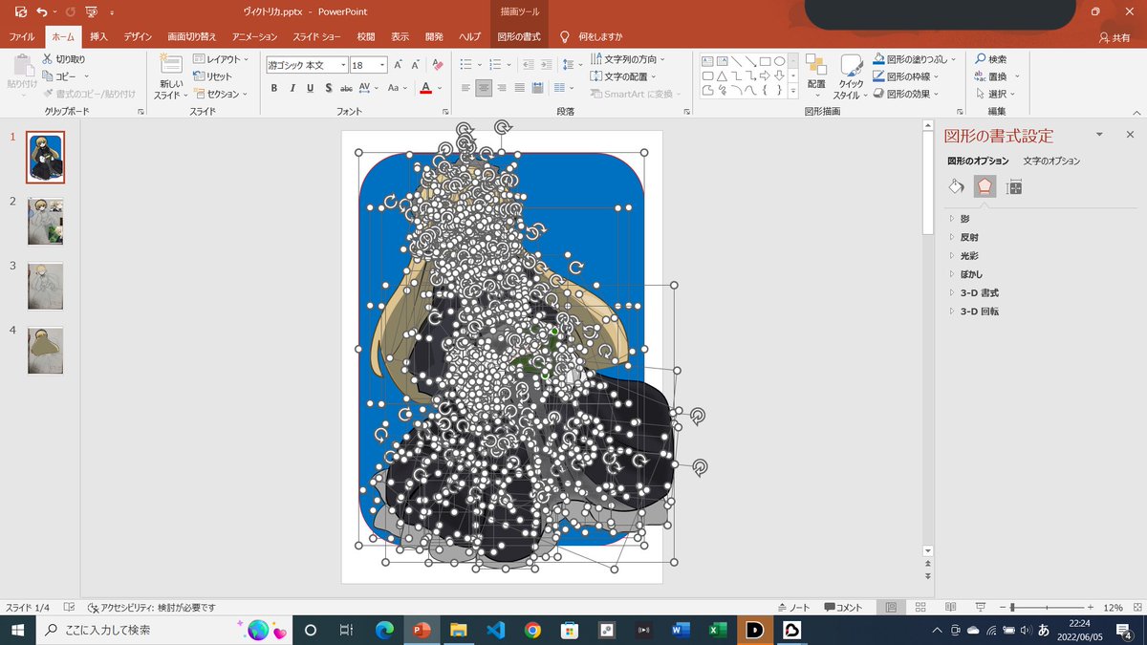This screenshot has width=1147, height=645.
Task: Decrease font size with the smaller A icon
Action: tap(415, 66)
